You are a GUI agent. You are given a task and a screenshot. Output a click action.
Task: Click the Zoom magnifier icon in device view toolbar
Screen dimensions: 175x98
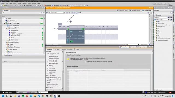(x=80, y=13)
